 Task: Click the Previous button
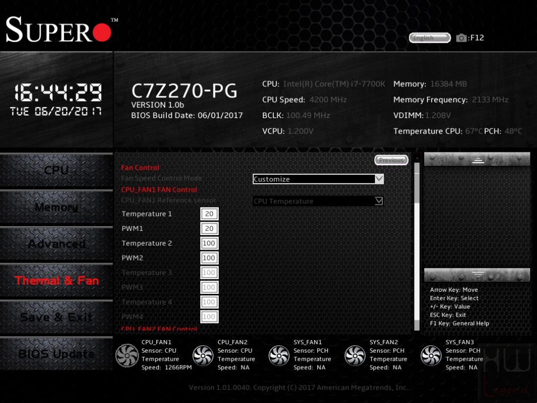pyautogui.click(x=391, y=160)
